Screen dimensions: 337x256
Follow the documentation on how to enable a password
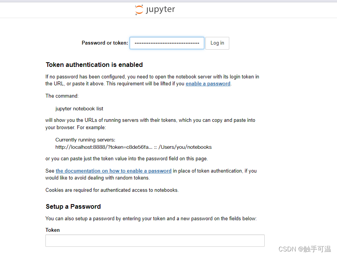pos(113,171)
